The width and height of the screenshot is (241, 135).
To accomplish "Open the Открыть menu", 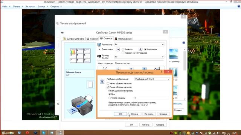I will tap(56, 6).
